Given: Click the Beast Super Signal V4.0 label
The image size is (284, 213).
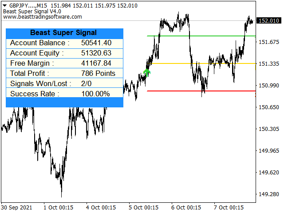Looking at the screenshot, I should (32, 12).
